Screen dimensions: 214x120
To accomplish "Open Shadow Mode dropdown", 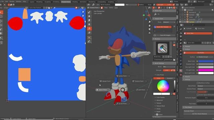I will pos(205,89).
